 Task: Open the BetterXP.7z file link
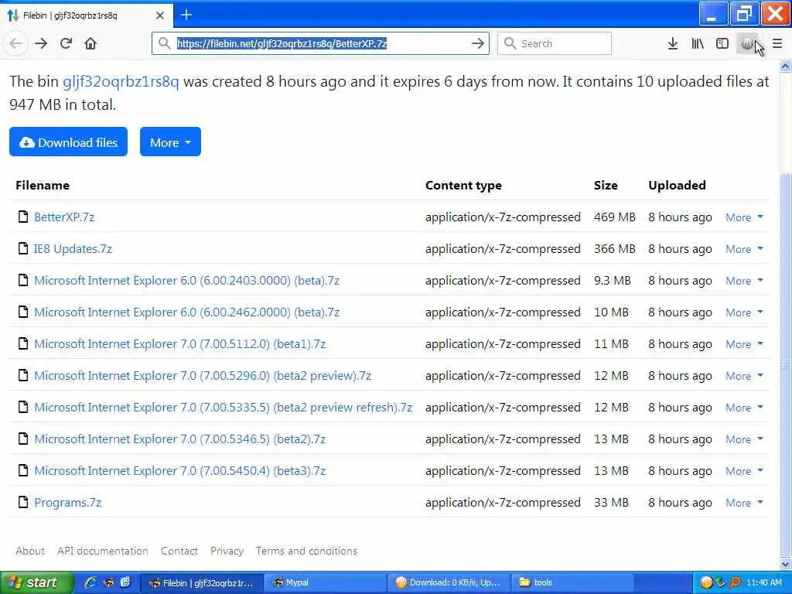point(64,217)
